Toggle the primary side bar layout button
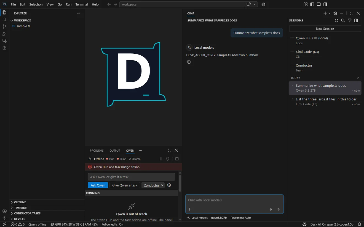This screenshot has width=364, height=227. (312, 4)
